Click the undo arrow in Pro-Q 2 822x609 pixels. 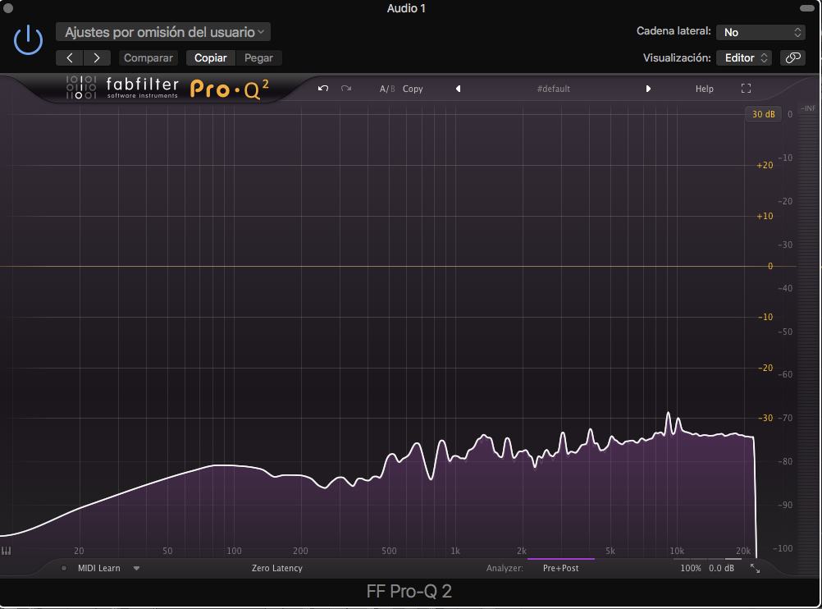coord(323,89)
